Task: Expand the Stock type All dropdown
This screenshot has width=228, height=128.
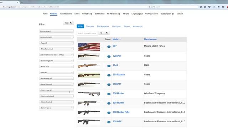Action: tap(56, 90)
